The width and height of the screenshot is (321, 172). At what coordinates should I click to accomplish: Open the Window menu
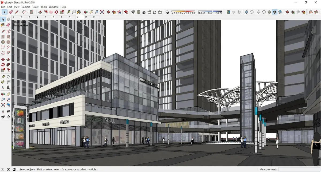53,7
